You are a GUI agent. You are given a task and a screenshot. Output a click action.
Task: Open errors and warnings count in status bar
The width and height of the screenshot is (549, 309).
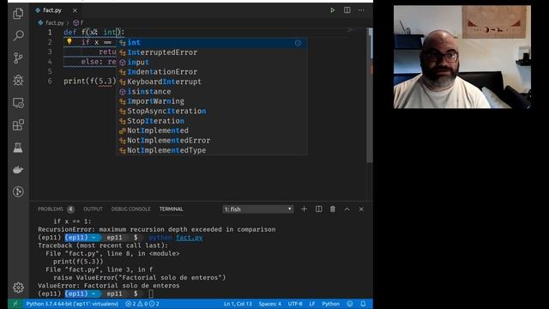(x=142, y=304)
